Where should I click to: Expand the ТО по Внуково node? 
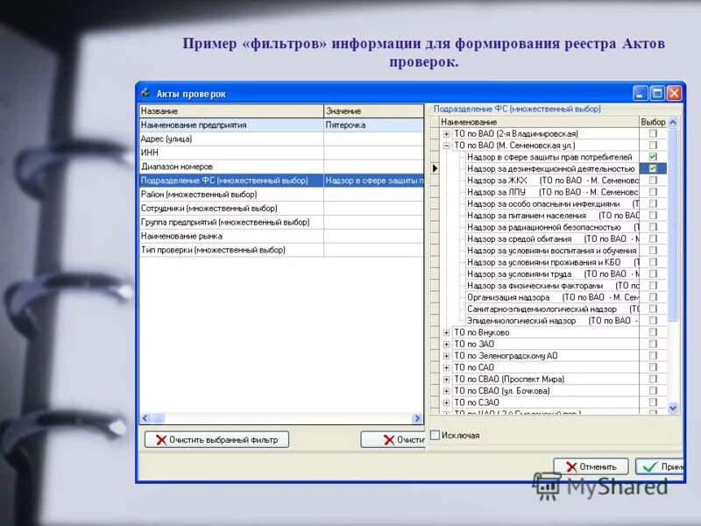(x=447, y=333)
